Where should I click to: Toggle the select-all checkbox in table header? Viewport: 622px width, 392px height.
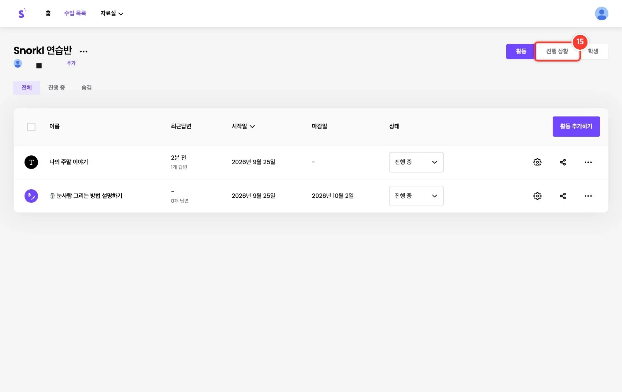click(x=31, y=127)
